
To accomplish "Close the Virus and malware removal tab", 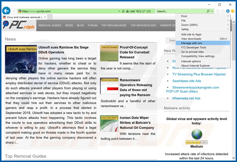I will pos(45,17).
